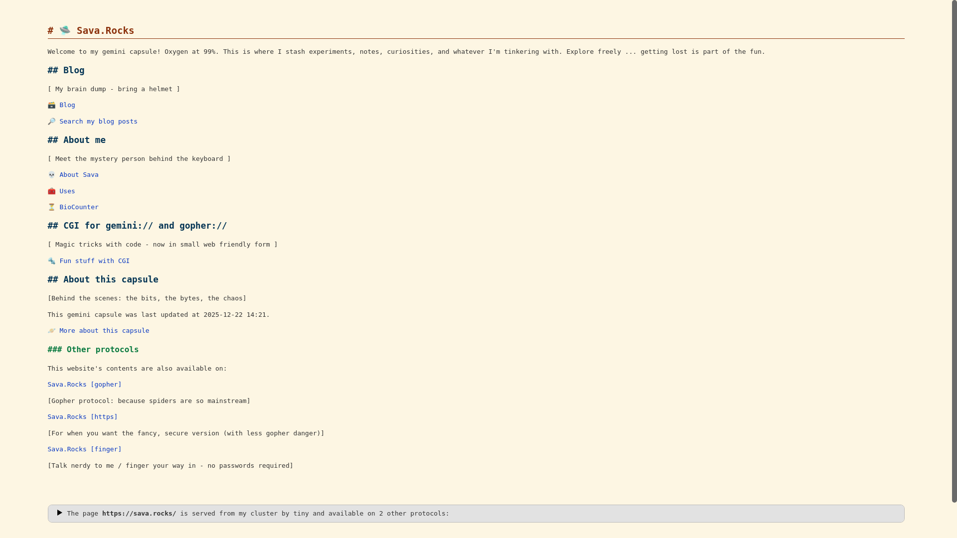Open Search my blog posts link
Viewport: 957px width, 538px height.
(98, 122)
